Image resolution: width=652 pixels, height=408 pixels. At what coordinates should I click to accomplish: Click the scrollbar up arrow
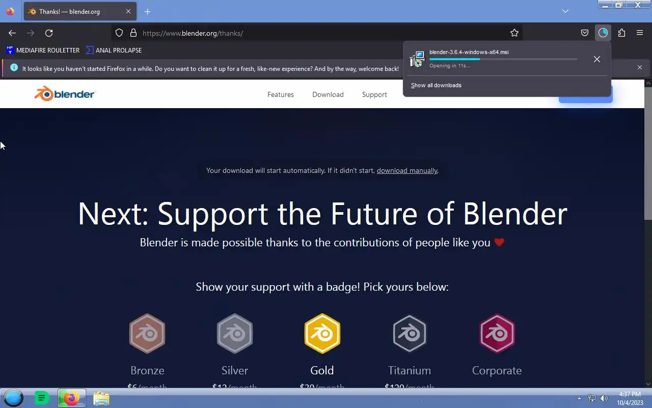coord(648,83)
